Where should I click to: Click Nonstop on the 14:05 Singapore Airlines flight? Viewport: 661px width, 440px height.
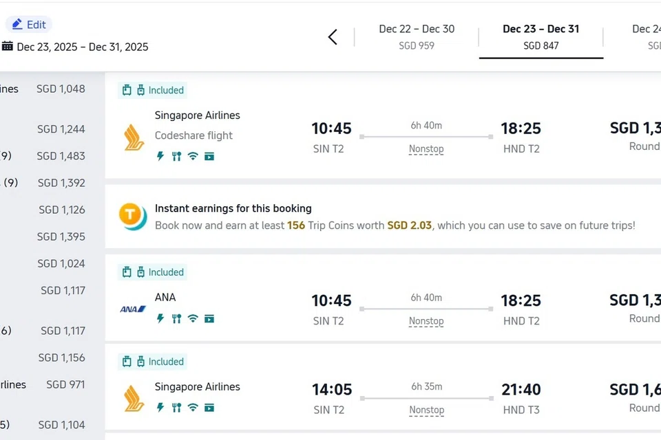(426, 410)
